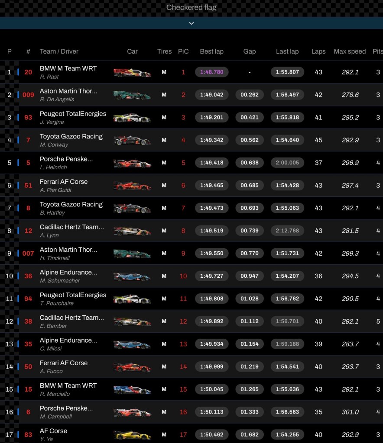Select driver H. Tincknell
This screenshot has width=383, height=443.
coord(55,258)
